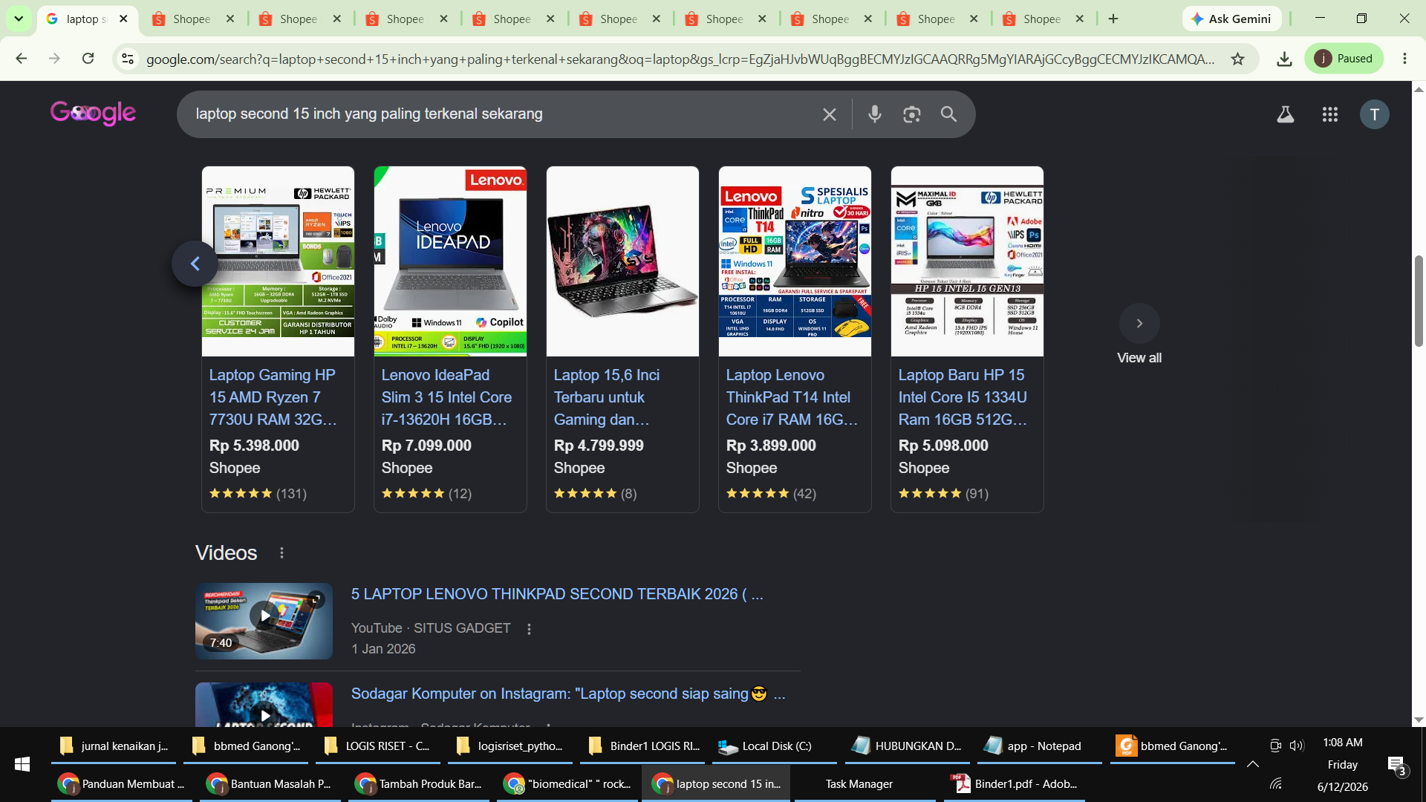Image resolution: width=1426 pixels, height=802 pixels.
Task: Click the browser address bar URL
Action: pos(680,59)
